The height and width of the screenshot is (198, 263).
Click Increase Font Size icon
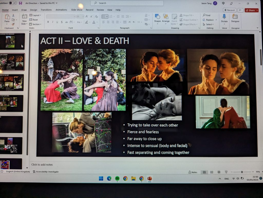[x=87, y=16]
